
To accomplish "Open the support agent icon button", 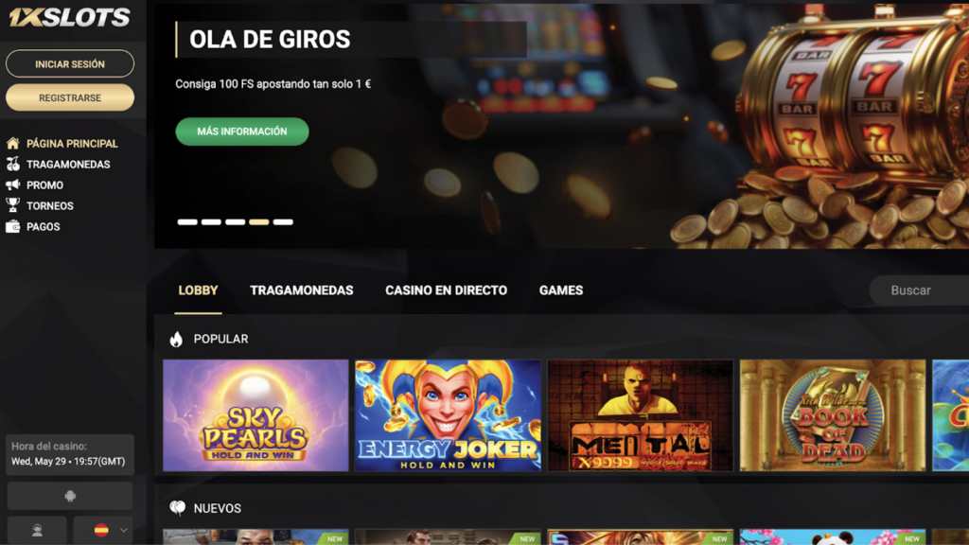I will [37, 530].
